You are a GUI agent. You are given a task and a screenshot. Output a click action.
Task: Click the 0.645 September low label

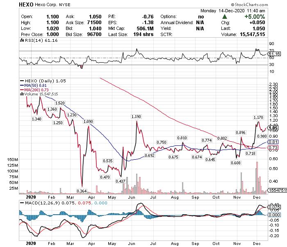[210, 160]
